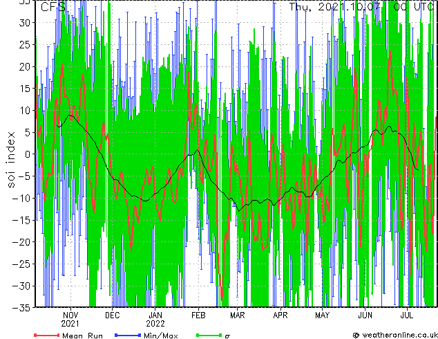Click the 'soi index' y-axis label
Screen dimensions: 438x339
(11, 160)
